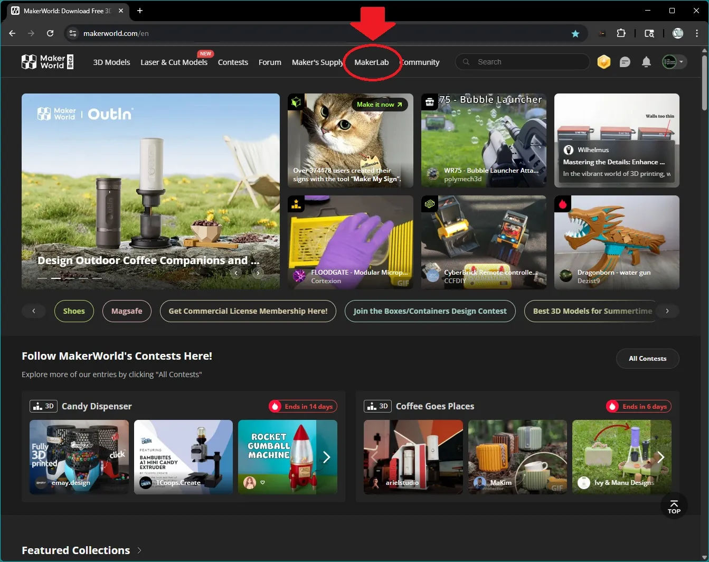This screenshot has height=562, width=709.
Task: Open the messages chat bubble icon
Action: (x=625, y=62)
